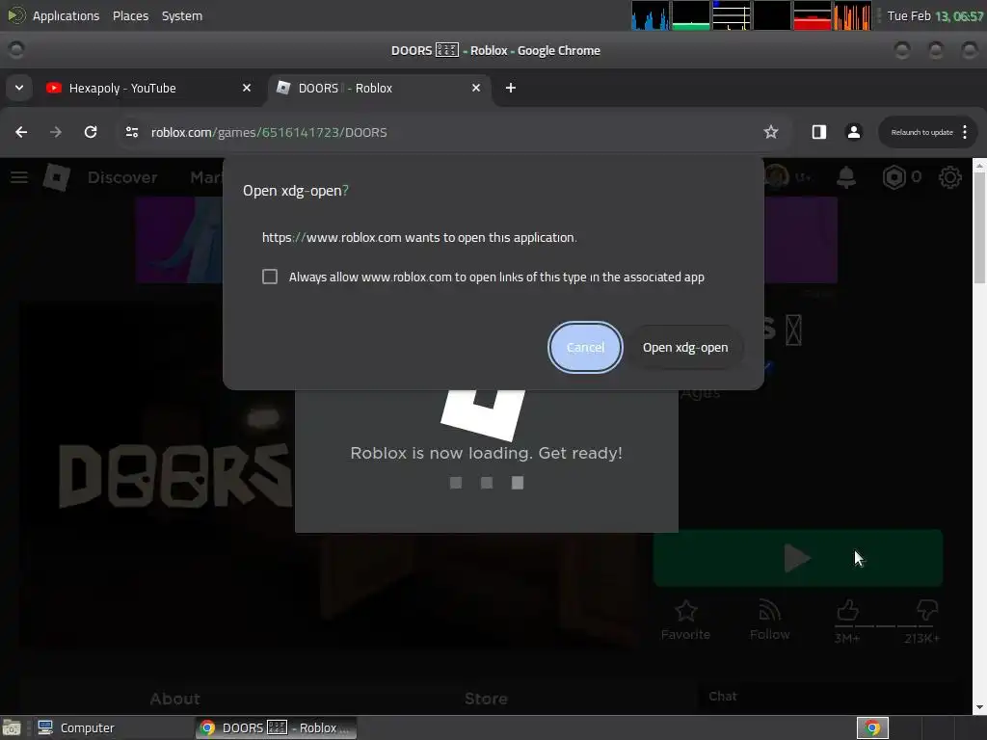The height and width of the screenshot is (740, 987).
Task: Click the browser forward arrow
Action: [56, 132]
